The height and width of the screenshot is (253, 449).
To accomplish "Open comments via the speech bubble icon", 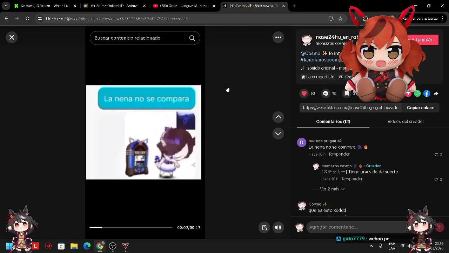I will click(326, 93).
